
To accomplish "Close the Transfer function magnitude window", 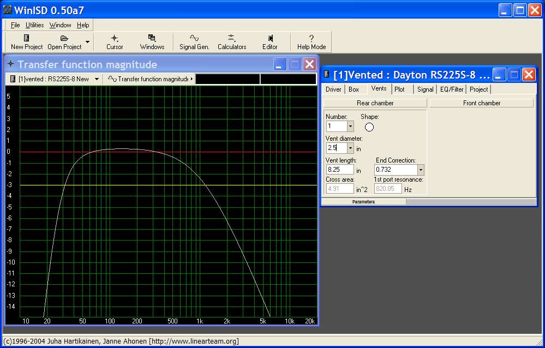I will pos(309,64).
